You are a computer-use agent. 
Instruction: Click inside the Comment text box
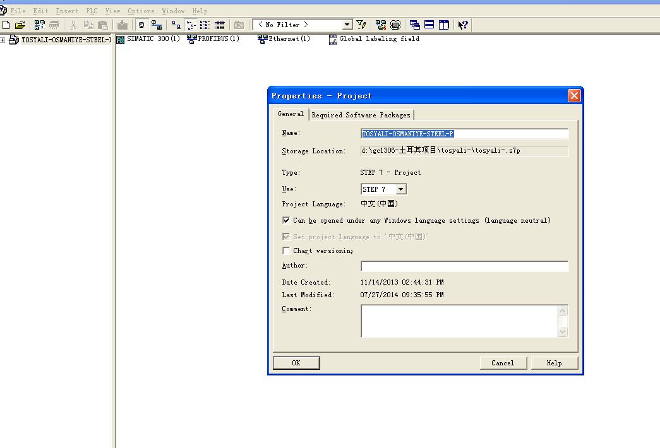(459, 321)
